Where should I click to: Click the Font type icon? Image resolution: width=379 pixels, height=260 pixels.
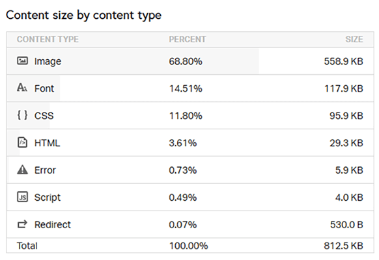click(22, 88)
